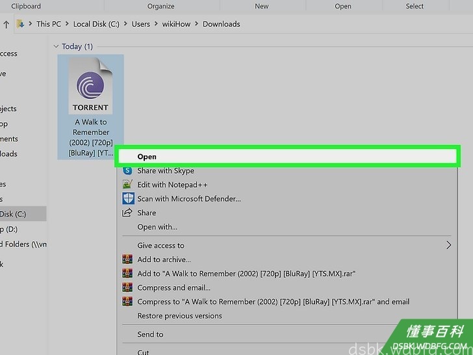Screen dimensions: 473x355
Task: Navigate to This PC in breadcrumb
Action: 49,24
